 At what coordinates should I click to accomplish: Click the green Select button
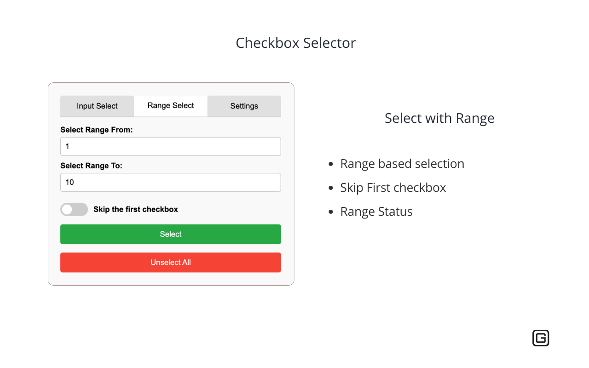[170, 234]
